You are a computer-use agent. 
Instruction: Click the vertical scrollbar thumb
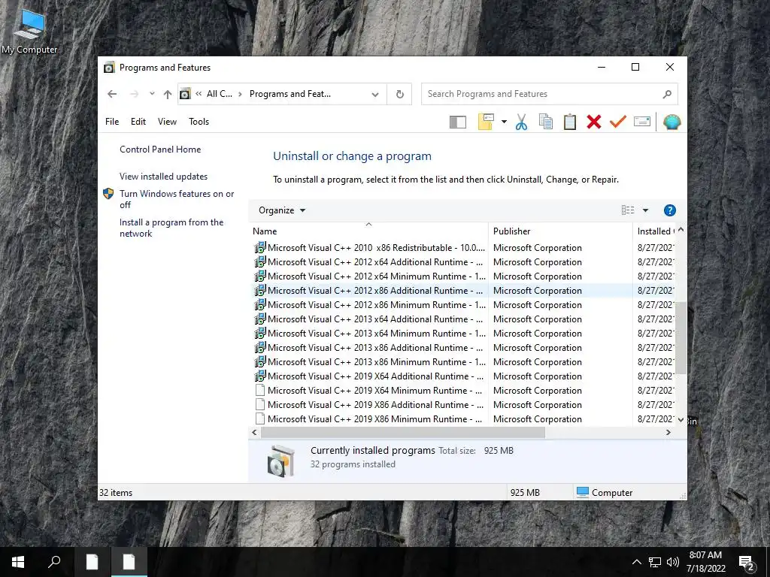tap(681, 338)
